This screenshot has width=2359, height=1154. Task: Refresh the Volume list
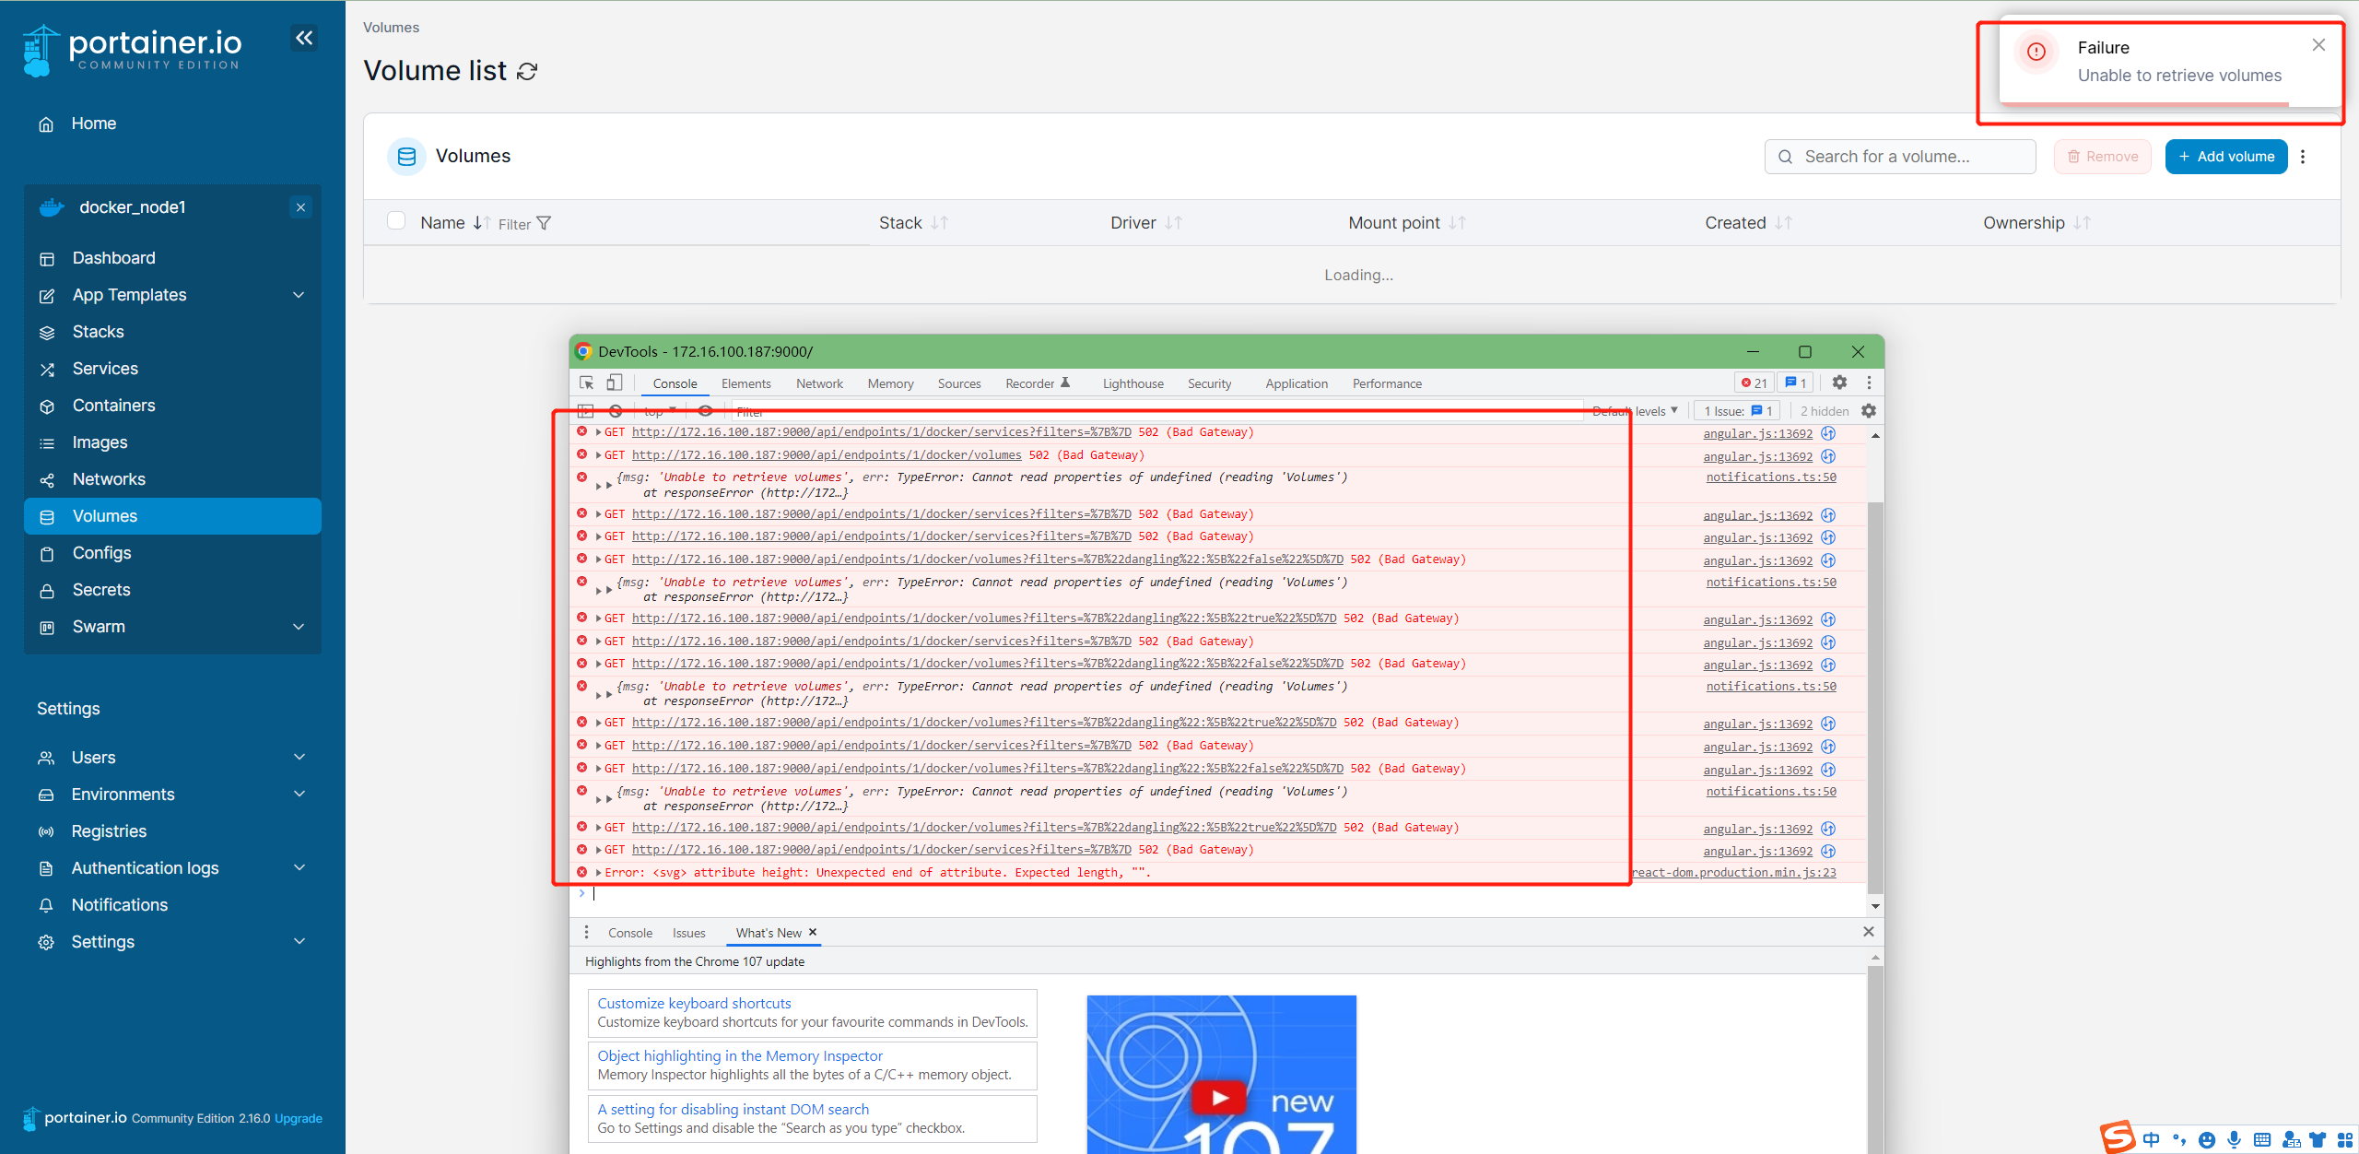point(527,71)
